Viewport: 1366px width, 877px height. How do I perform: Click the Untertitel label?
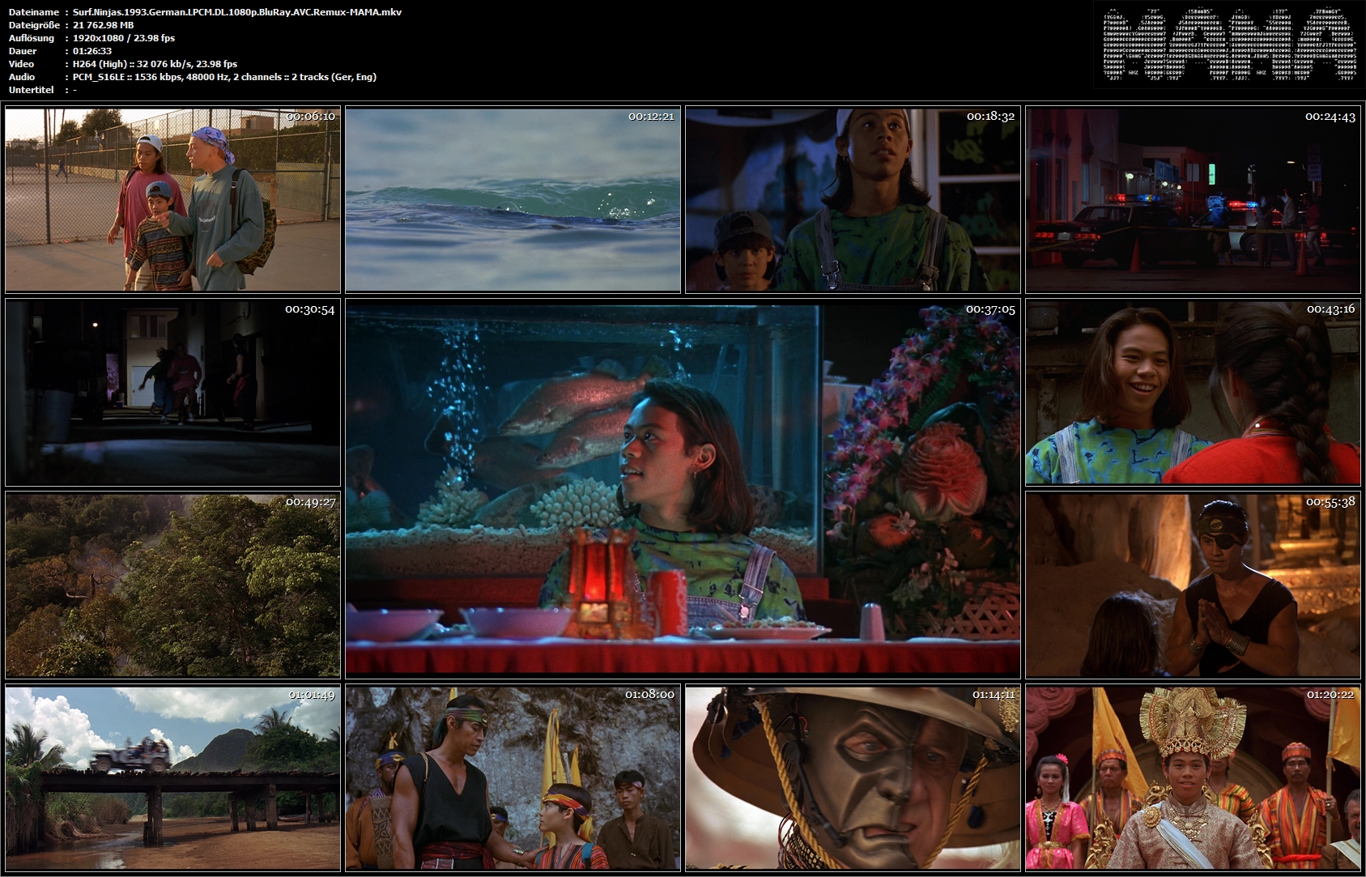pos(31,90)
